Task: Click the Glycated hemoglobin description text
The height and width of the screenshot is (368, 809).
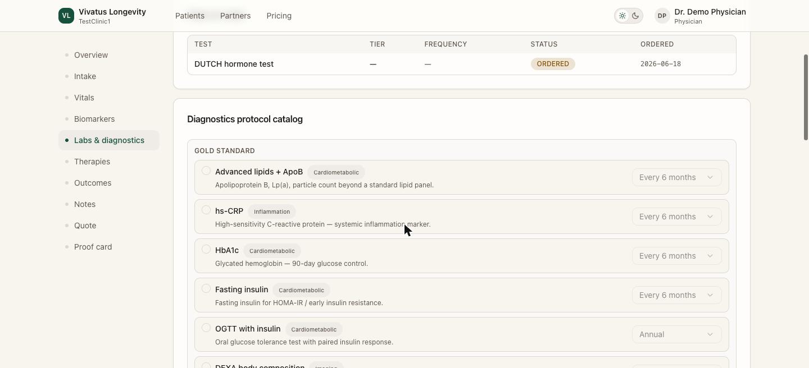Action: point(292,264)
